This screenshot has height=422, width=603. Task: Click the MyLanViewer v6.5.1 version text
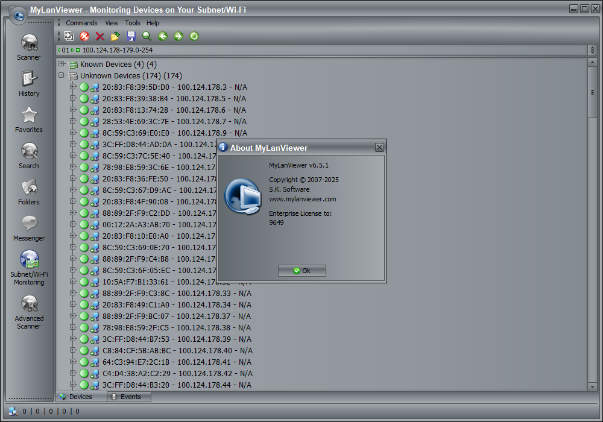299,165
